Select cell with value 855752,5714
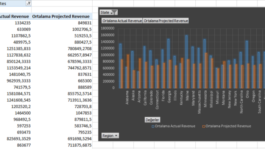This screenshot has width=265, height=149. [62, 93]
